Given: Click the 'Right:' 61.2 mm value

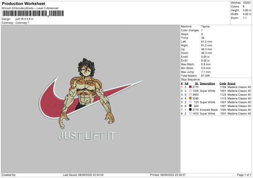Looking at the screenshot, I should [x=207, y=45].
